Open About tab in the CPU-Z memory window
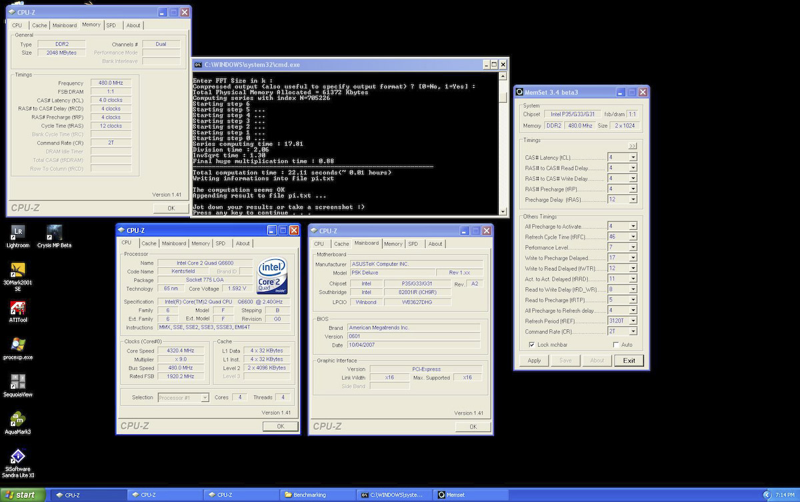The width and height of the screenshot is (800, 502). 133,25
